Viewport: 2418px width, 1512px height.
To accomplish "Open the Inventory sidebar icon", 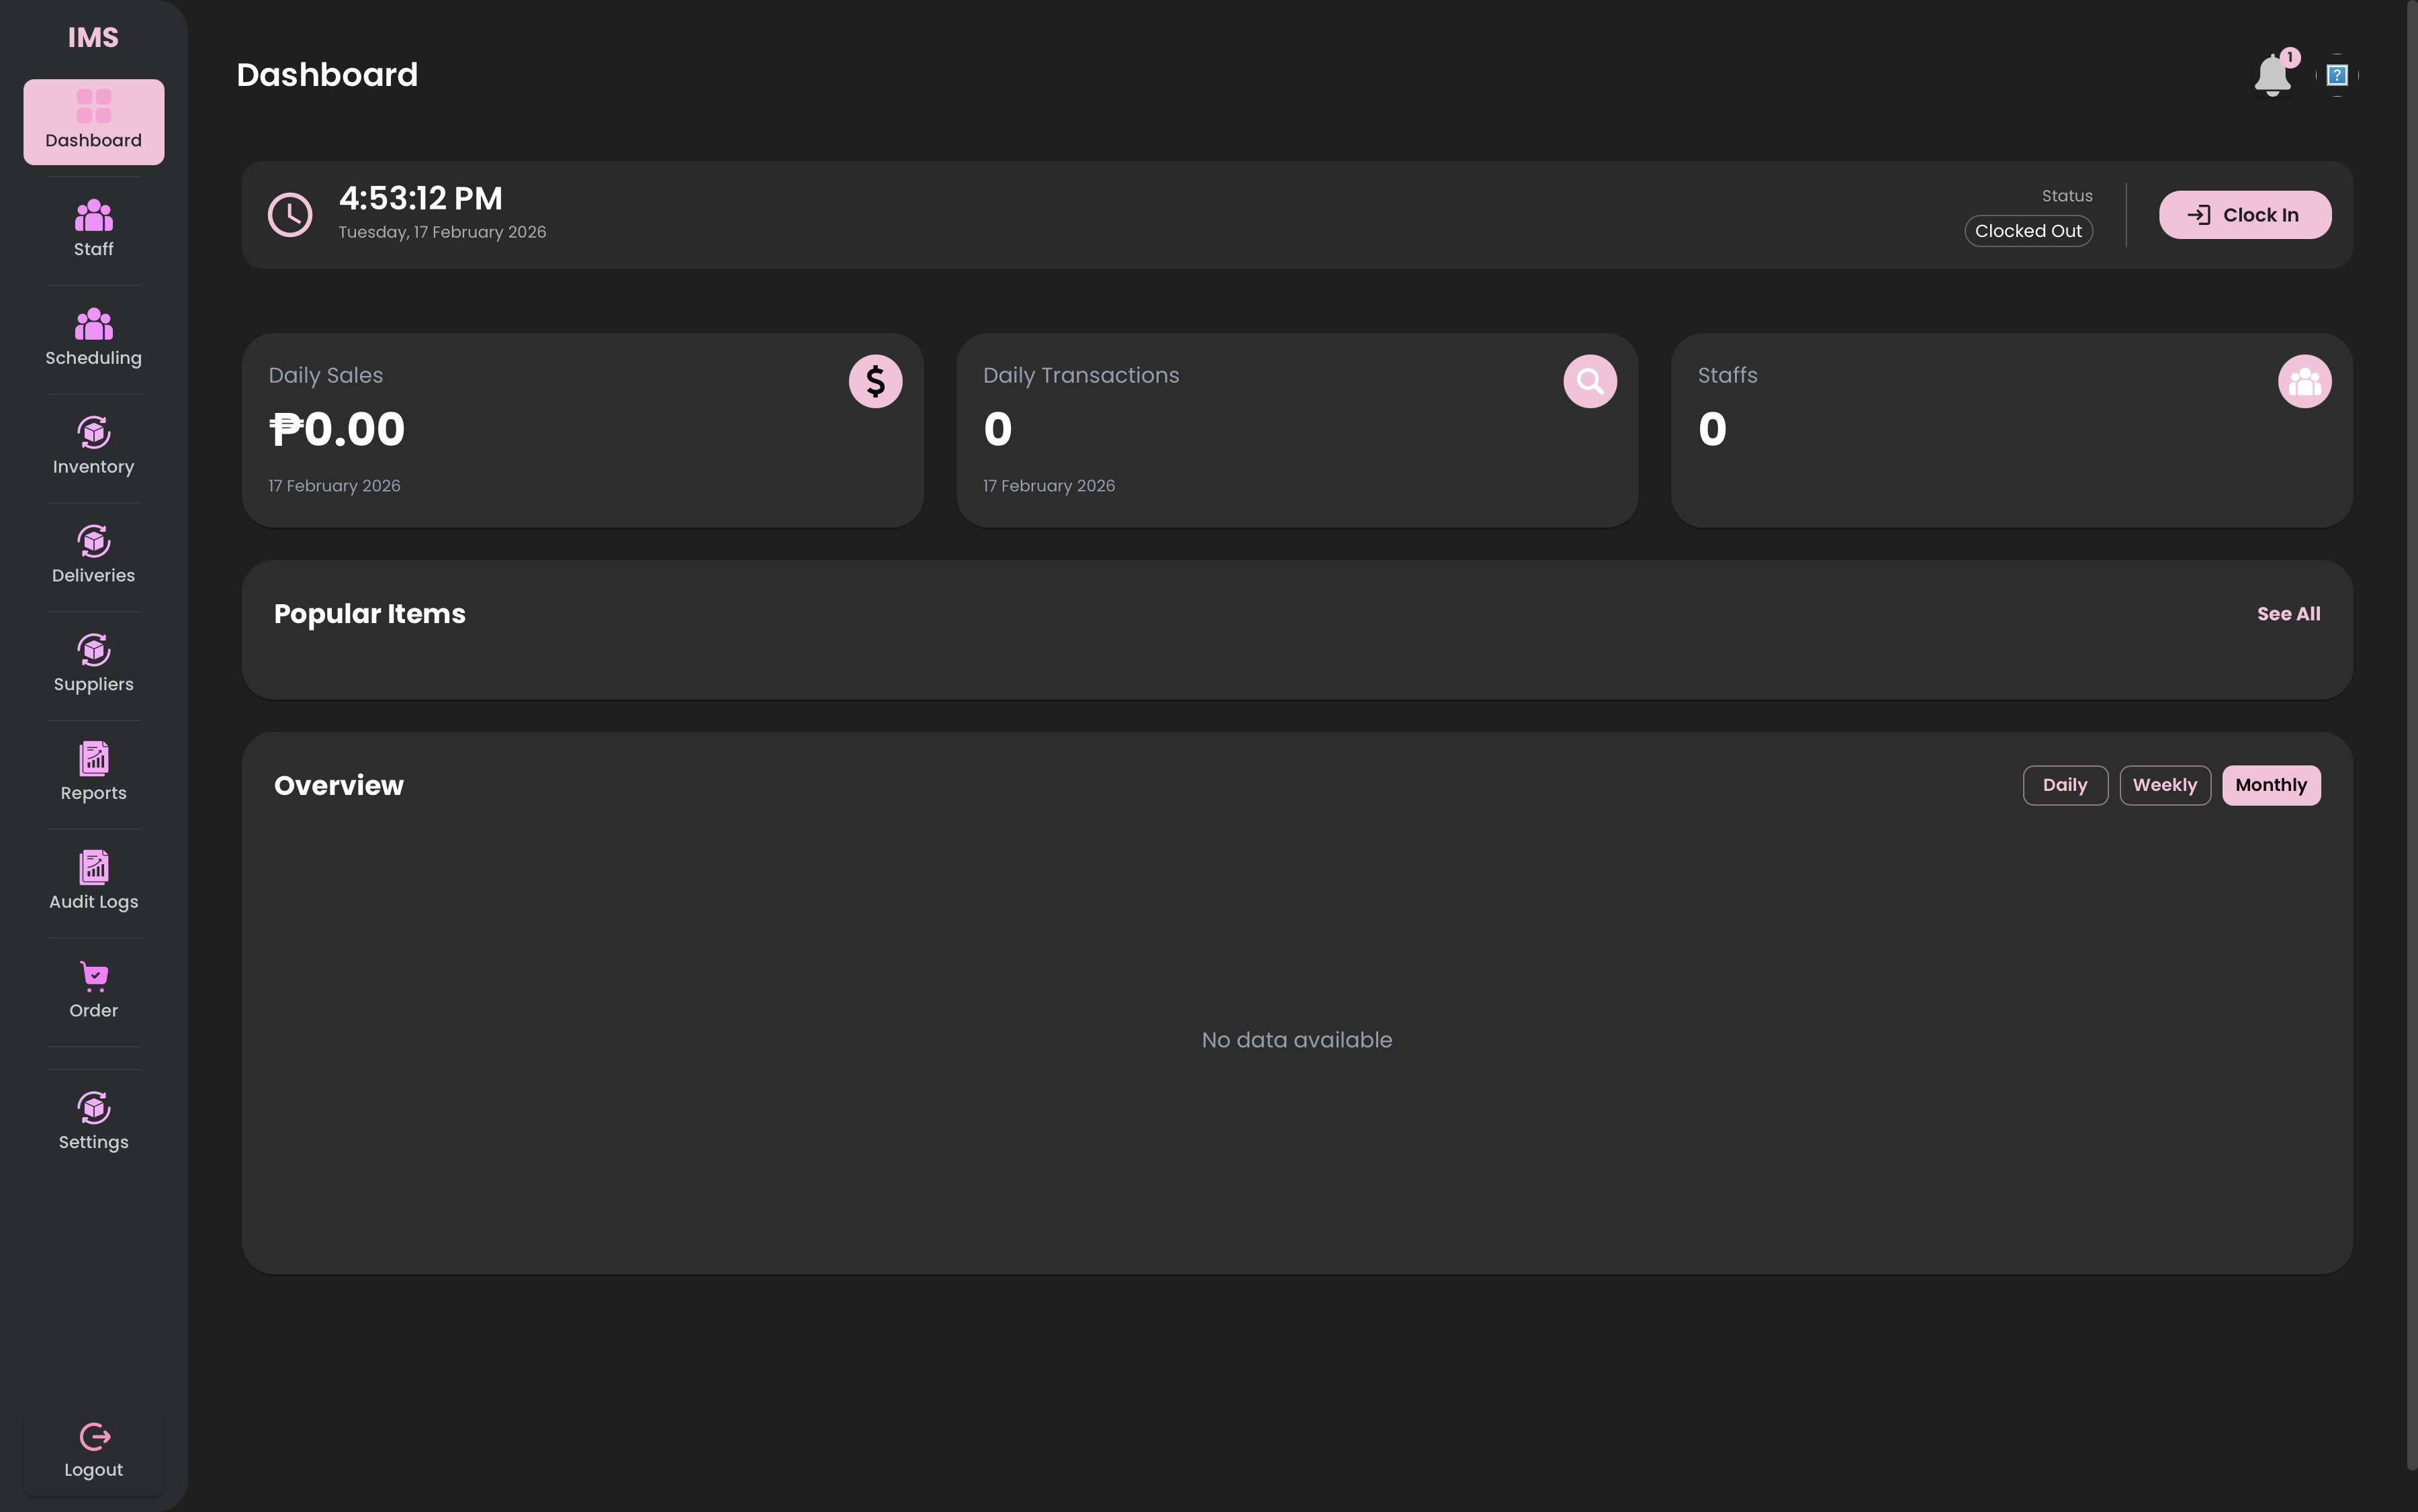I will (93, 433).
